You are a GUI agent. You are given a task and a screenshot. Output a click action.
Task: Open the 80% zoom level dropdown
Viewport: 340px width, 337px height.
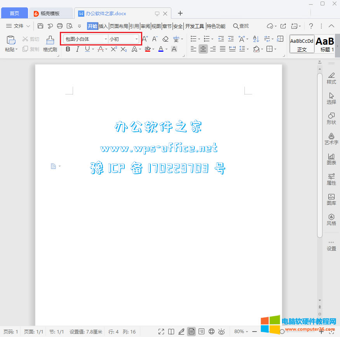[241, 332]
